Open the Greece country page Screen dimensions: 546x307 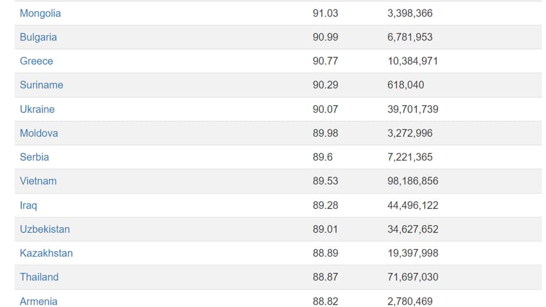(x=36, y=61)
